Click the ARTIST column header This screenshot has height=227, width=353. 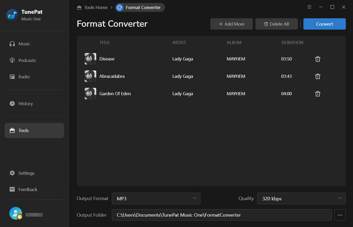179,42
